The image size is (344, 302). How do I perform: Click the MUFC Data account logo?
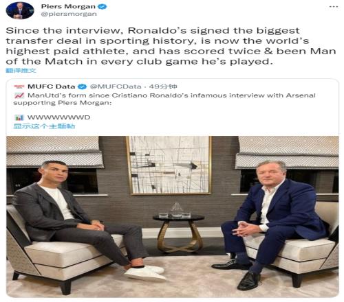coord(19,86)
